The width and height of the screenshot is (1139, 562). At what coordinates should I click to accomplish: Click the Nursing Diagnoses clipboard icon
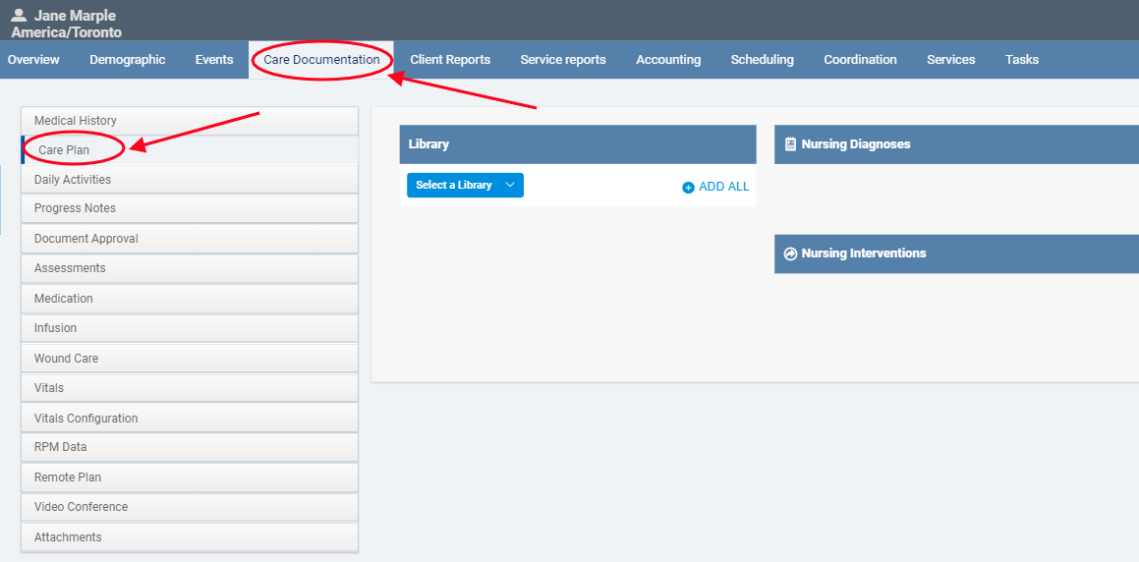tap(790, 144)
